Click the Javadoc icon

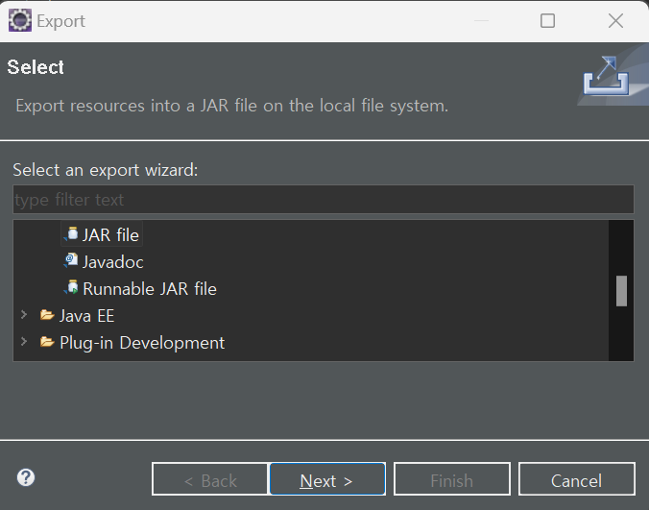[71, 261]
